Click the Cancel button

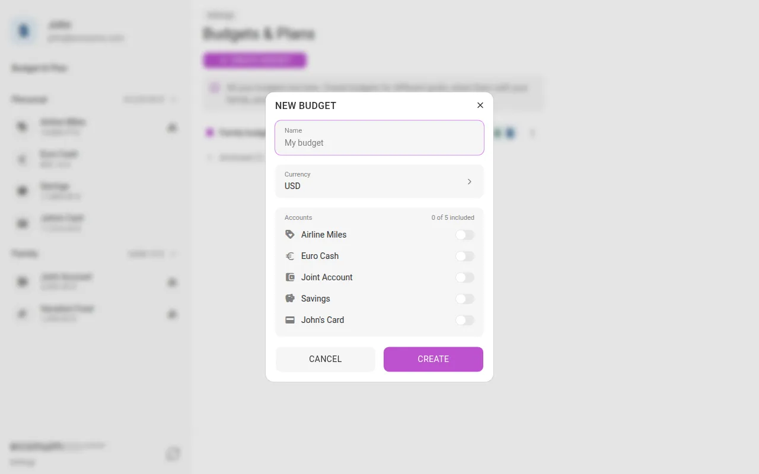click(326, 359)
